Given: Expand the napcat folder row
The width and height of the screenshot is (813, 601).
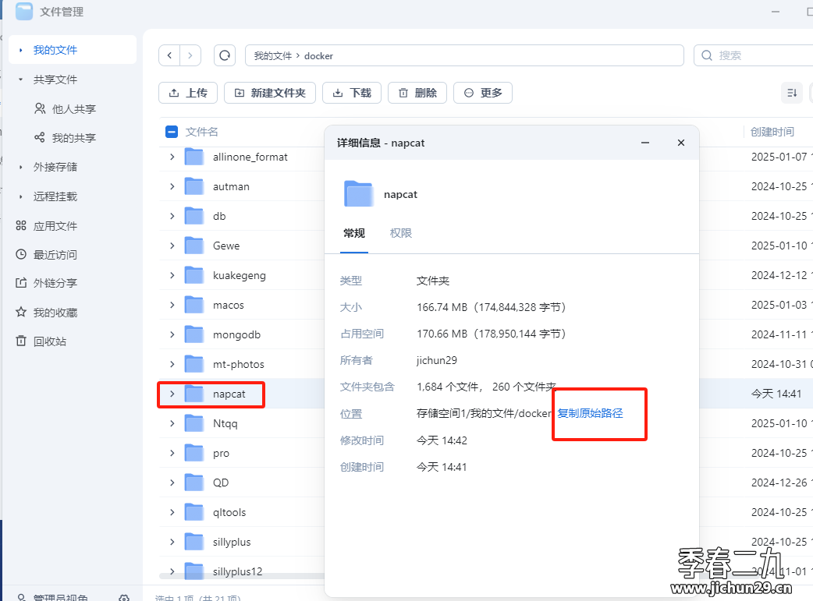Looking at the screenshot, I should coord(172,394).
